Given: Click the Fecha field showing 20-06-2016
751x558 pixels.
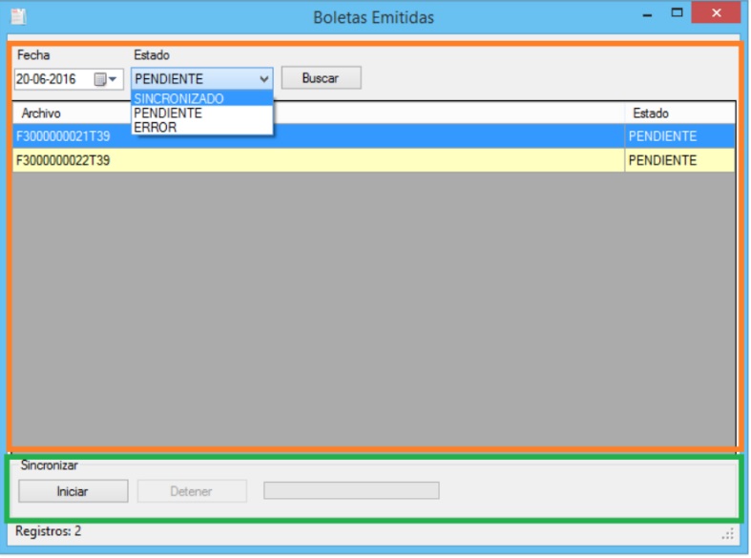Looking at the screenshot, I should click(x=69, y=79).
